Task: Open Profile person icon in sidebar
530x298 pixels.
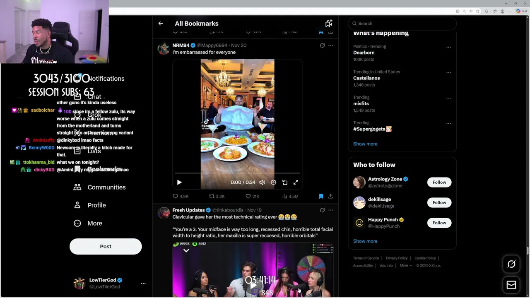Action: pos(77,205)
